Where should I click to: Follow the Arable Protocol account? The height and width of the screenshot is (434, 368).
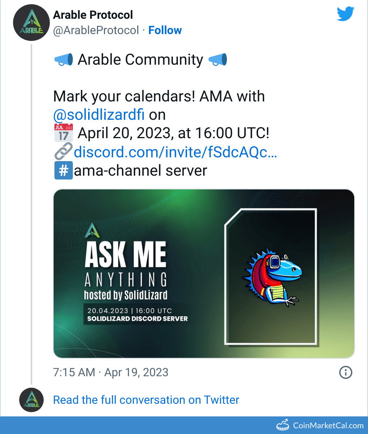point(165,30)
